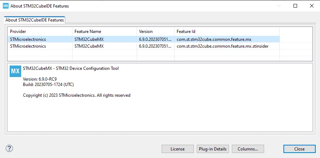
Task: Select row com.st.stm32cube.common.feature.mx.stinsider
Action: point(143,46)
